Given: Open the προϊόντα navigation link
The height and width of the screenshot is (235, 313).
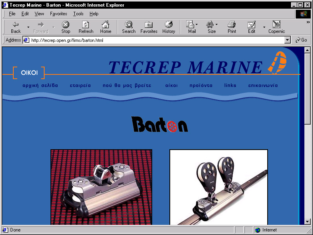Looking at the screenshot, I should coord(201,85).
